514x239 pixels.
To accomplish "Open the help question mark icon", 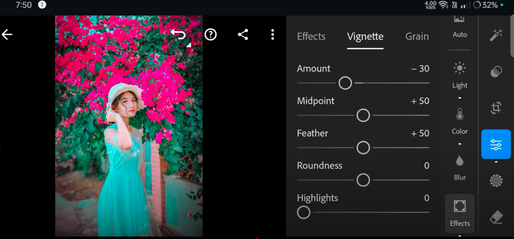I will (x=210, y=35).
